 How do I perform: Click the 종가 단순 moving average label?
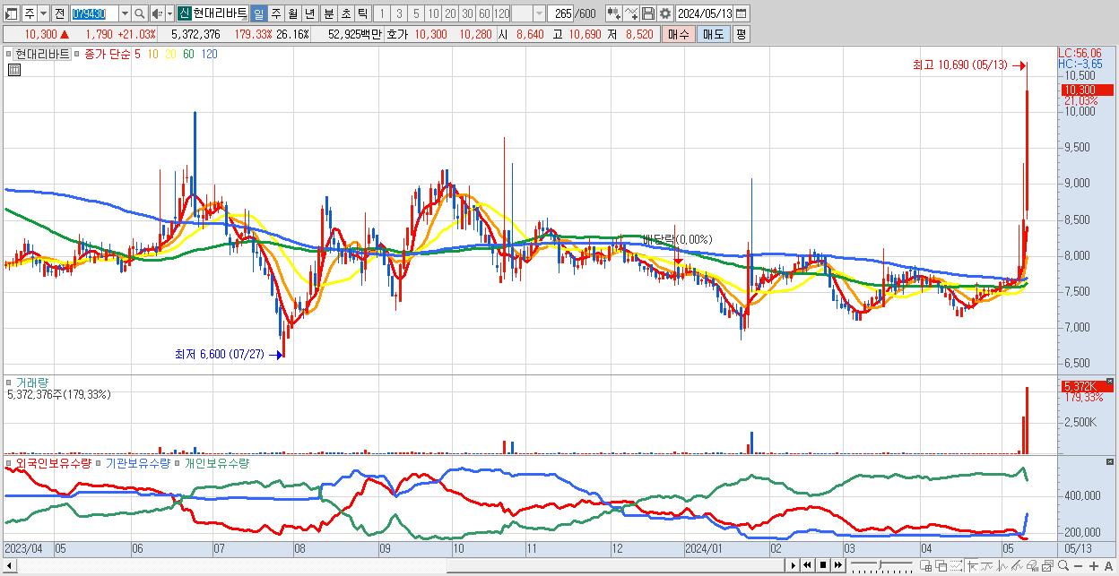[107, 54]
